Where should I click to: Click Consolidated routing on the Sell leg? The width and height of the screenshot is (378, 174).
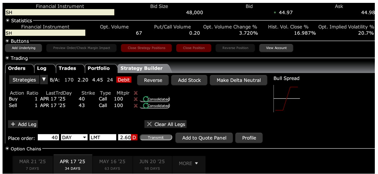(x=155, y=106)
